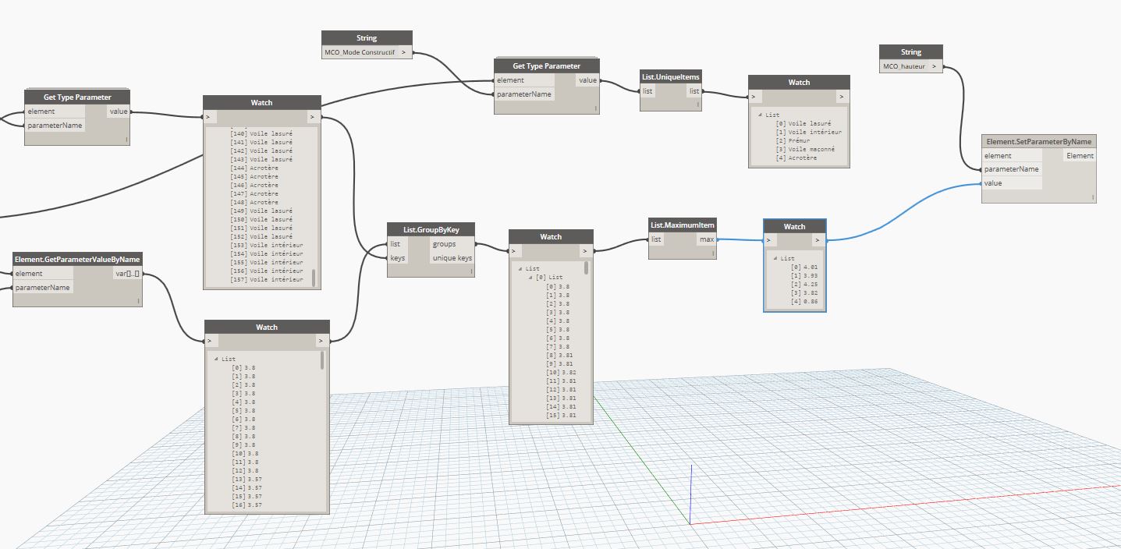Collapse List in bottom Watch ending 3.57
The image size is (1121, 549).
(x=216, y=359)
